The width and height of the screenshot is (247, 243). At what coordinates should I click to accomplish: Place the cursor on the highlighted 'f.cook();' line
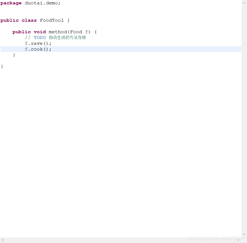tap(121, 49)
